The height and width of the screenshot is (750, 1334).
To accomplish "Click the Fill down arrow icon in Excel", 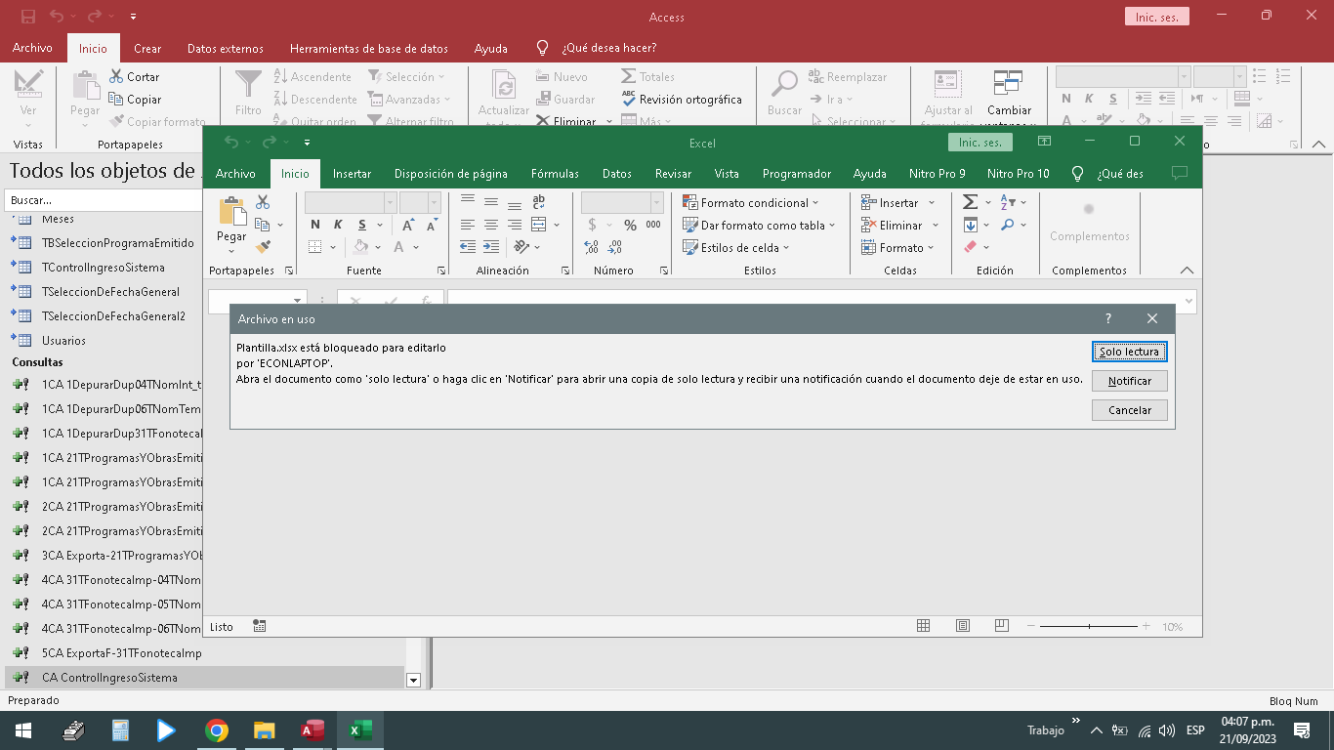I will click(970, 225).
